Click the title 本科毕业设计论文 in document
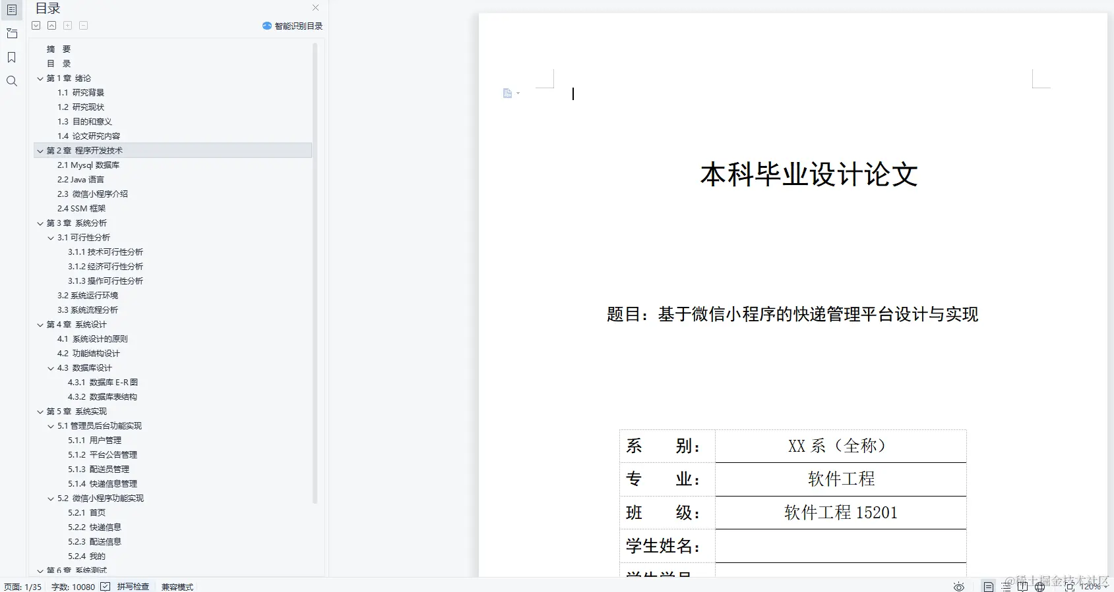 809,175
